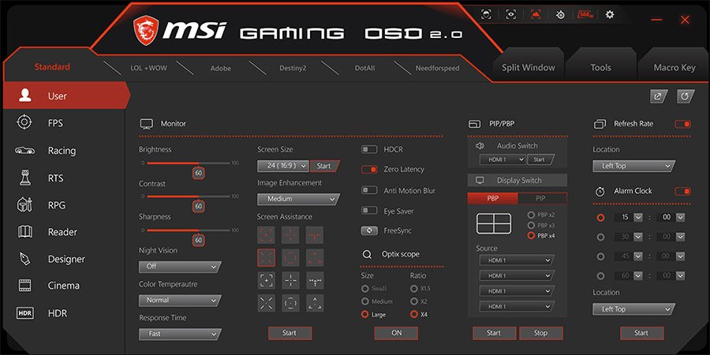Viewport: 710px width, 355px height.
Task: Select the PBP x2 radio option
Action: (x=531, y=215)
